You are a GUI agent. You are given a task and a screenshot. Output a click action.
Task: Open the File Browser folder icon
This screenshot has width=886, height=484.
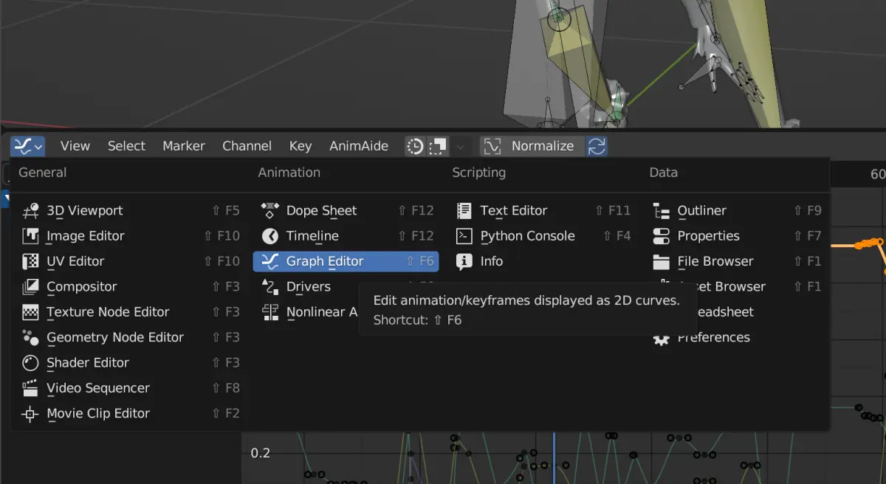click(662, 261)
